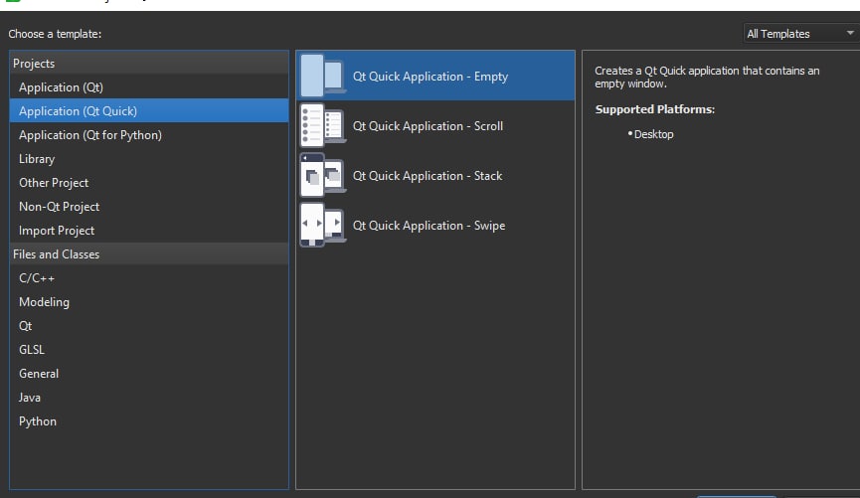Select 'Qt Quick Application - Swipe' template text

coord(429,226)
